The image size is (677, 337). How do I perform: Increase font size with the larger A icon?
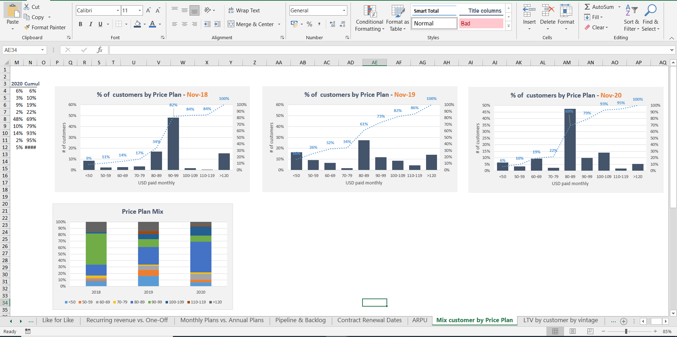149,11
